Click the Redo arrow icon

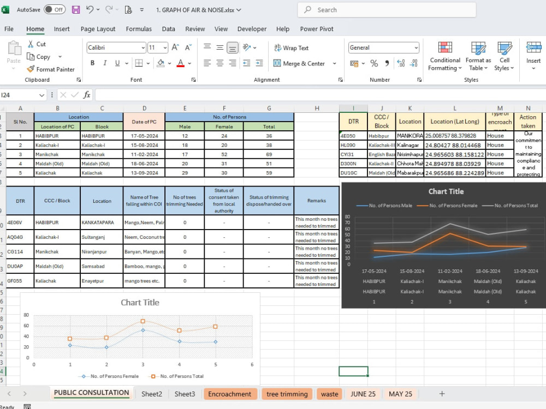pyautogui.click(x=109, y=10)
